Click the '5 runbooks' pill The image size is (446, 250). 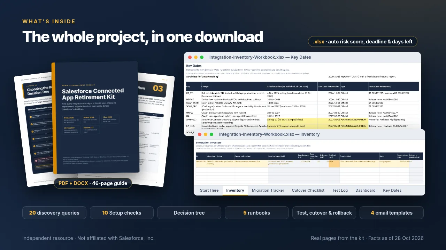(257, 213)
